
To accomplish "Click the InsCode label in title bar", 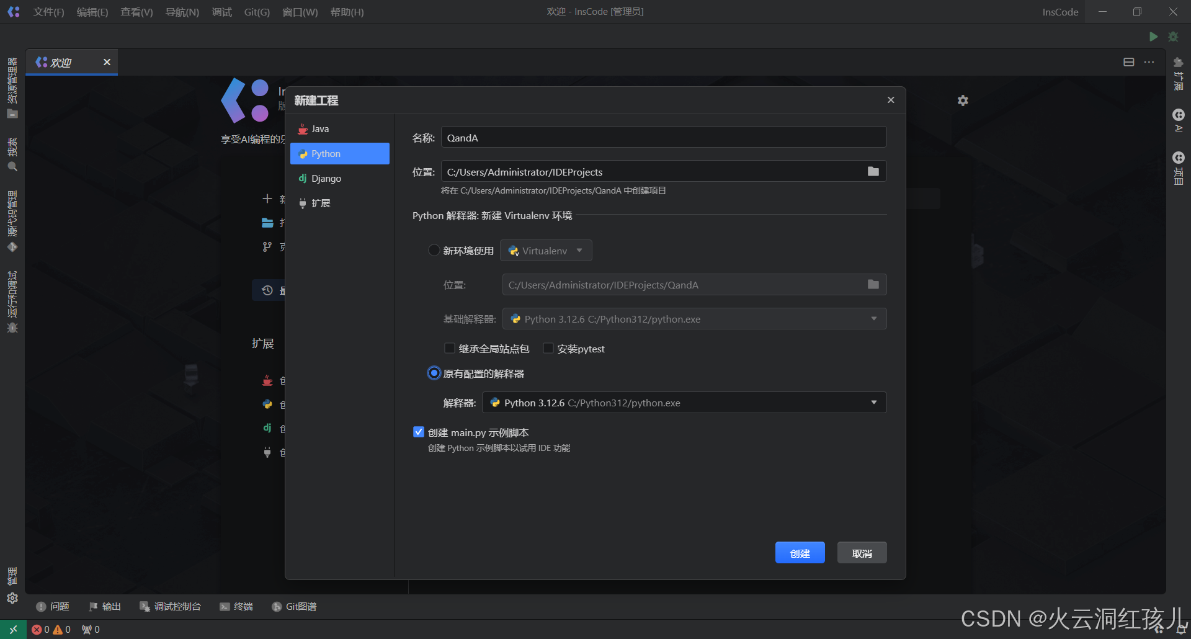I will coord(1060,12).
